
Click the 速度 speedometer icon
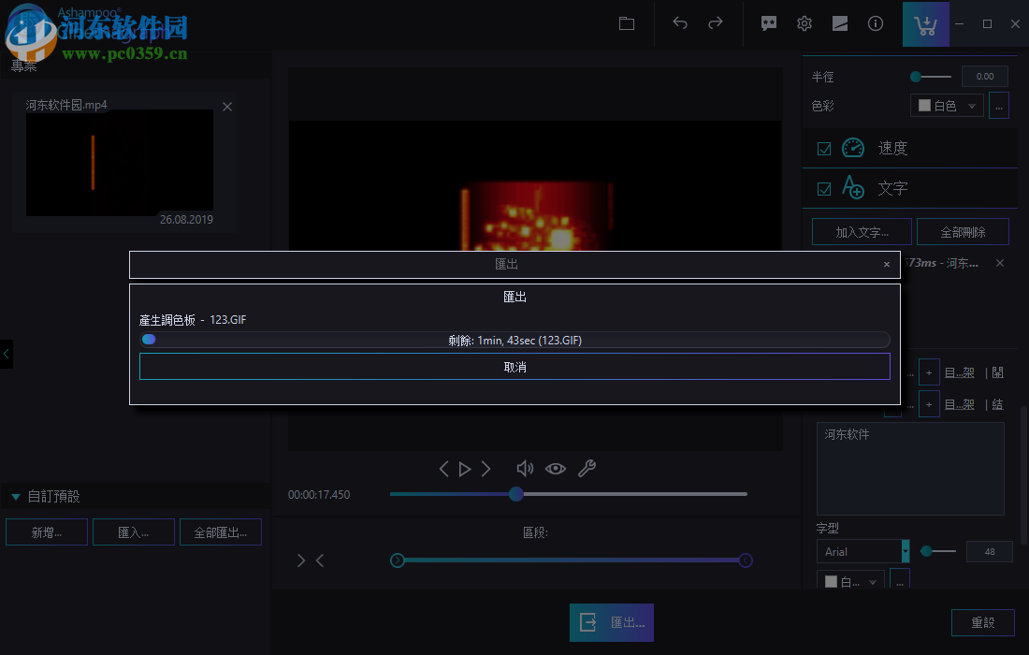point(853,148)
